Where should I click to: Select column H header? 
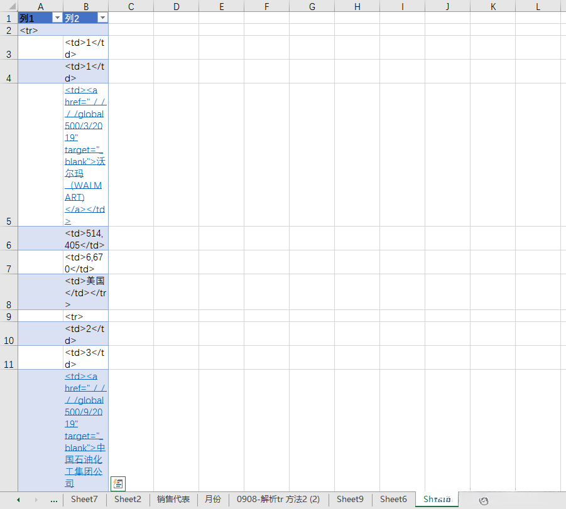(x=357, y=6)
